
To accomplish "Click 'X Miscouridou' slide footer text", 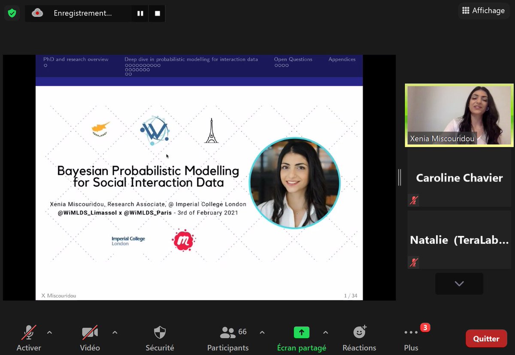I will pos(59,296).
